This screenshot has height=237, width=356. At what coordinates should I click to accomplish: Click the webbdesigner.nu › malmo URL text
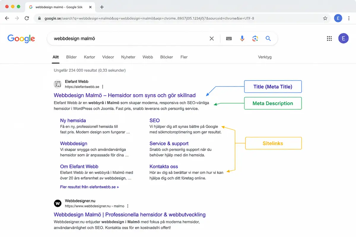95,206
